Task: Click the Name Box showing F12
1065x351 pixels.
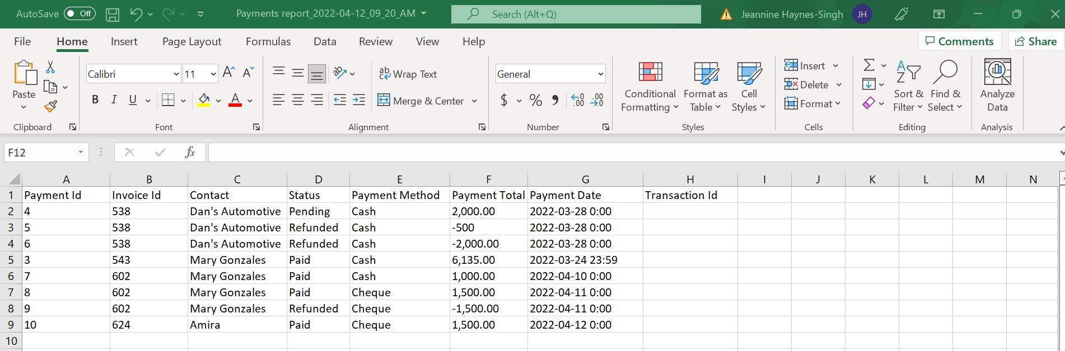Action: [40, 153]
